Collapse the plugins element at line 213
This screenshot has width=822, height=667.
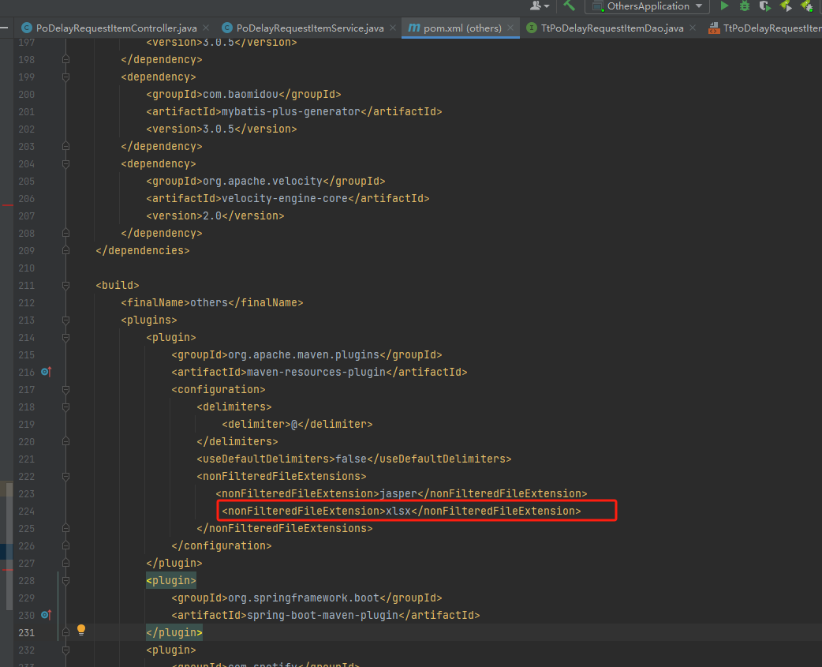click(65, 320)
